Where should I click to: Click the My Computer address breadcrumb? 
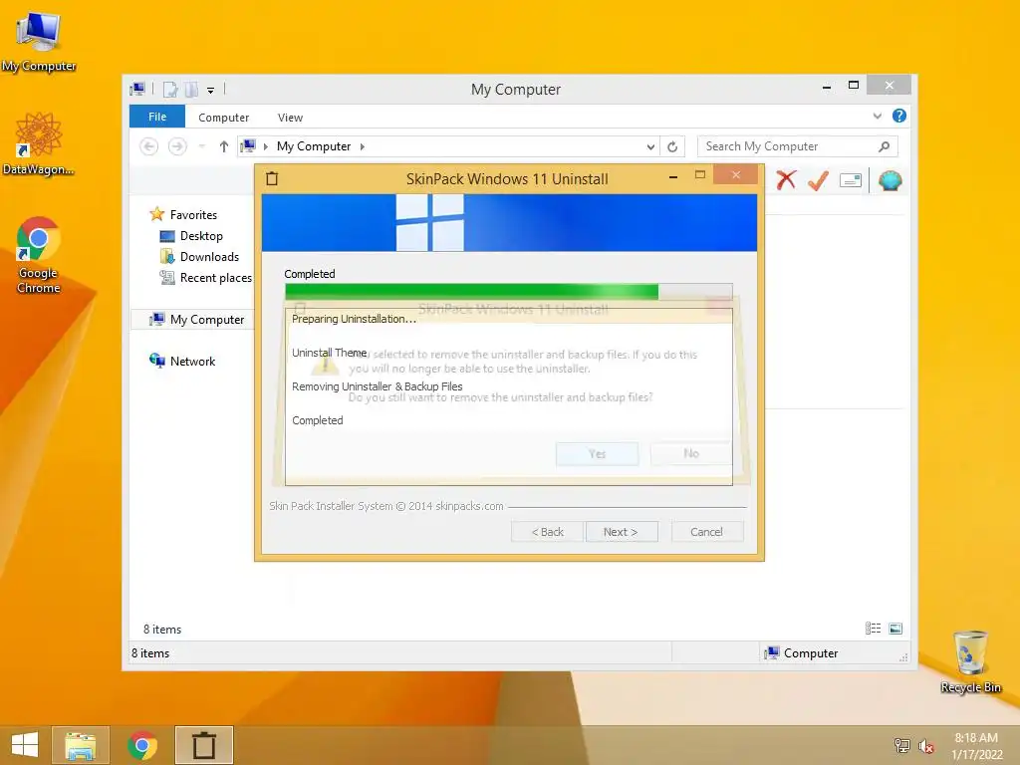click(314, 146)
